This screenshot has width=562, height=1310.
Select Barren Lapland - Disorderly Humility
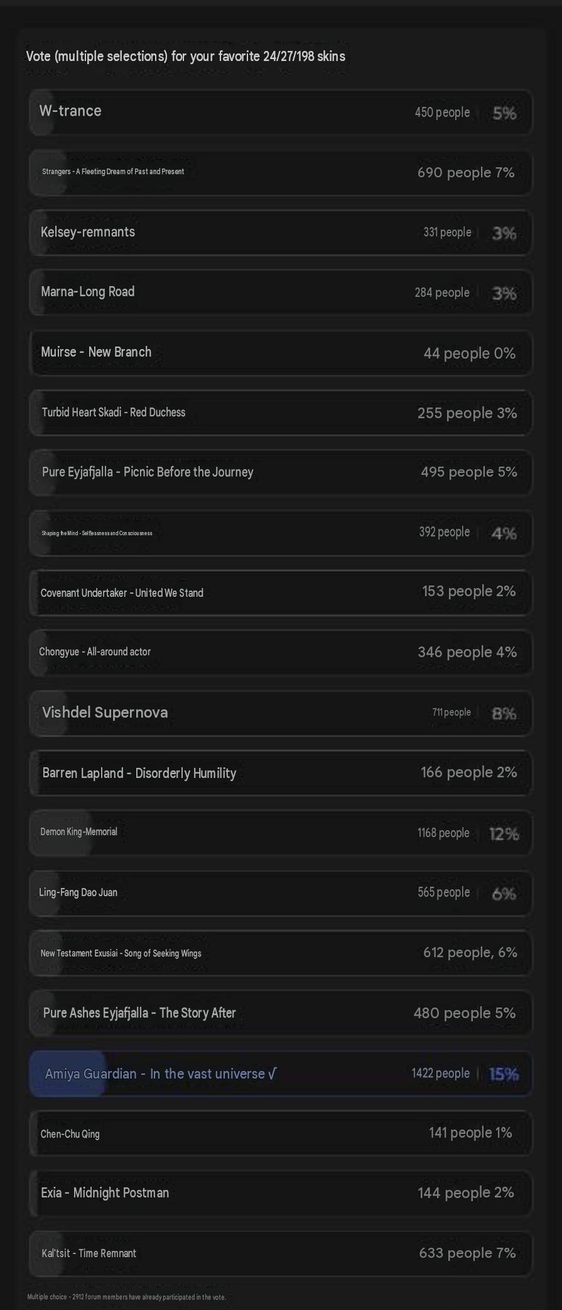pyautogui.click(x=281, y=773)
